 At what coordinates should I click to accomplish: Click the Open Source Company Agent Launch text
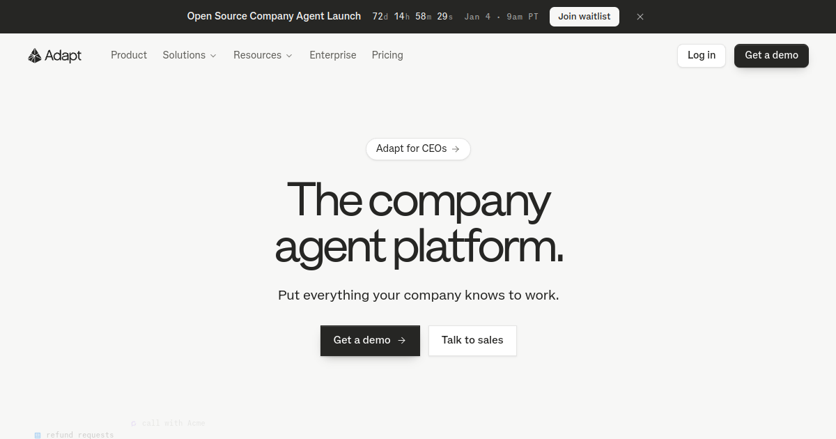click(274, 16)
